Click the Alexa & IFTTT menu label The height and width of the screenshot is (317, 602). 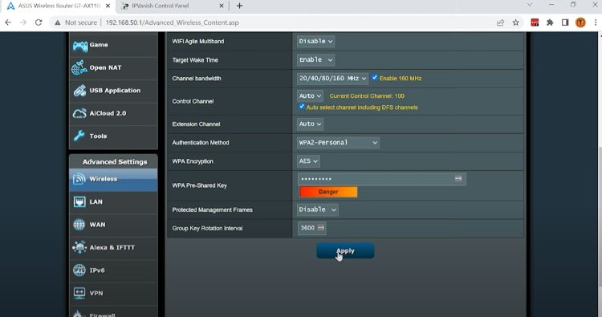click(x=112, y=247)
